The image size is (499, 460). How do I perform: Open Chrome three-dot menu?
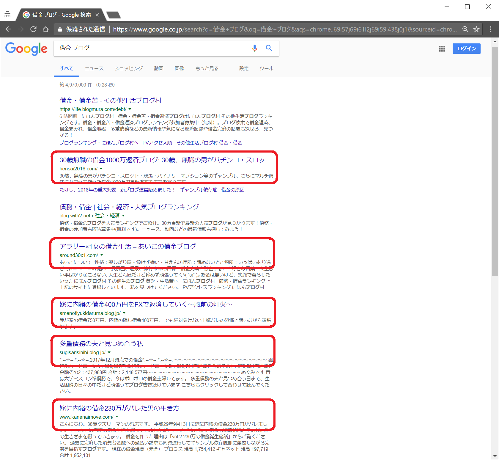490,29
